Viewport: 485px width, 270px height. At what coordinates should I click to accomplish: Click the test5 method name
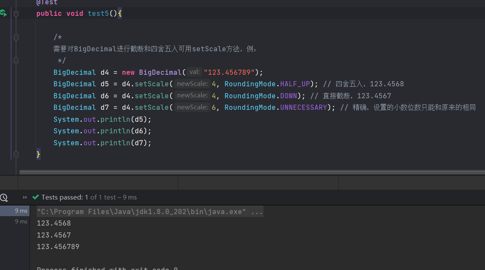98,14
